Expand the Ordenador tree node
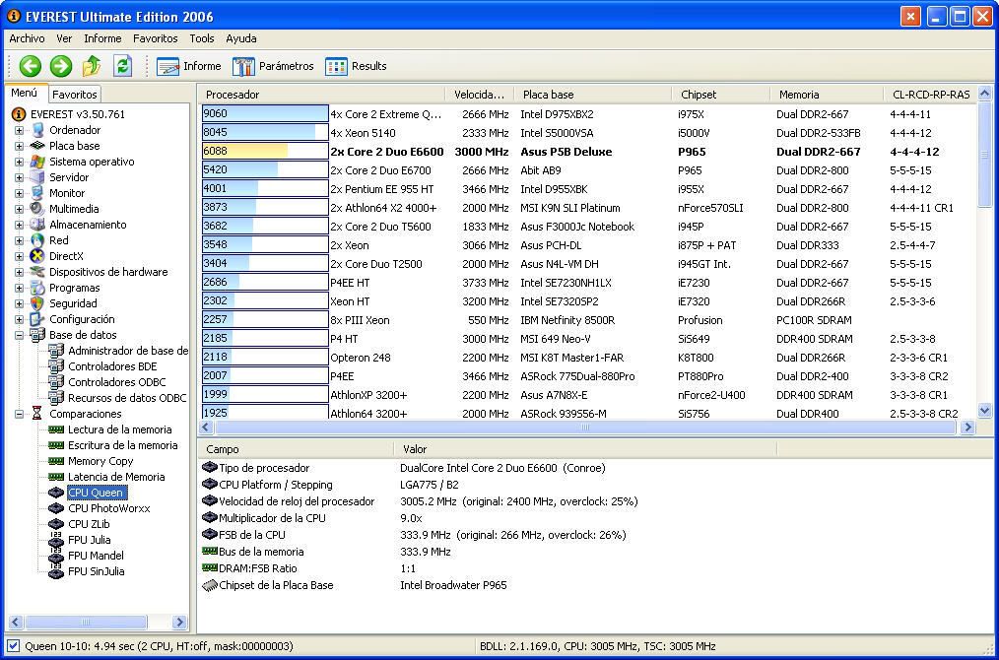Screen dimensions: 999x660 (x=19, y=130)
